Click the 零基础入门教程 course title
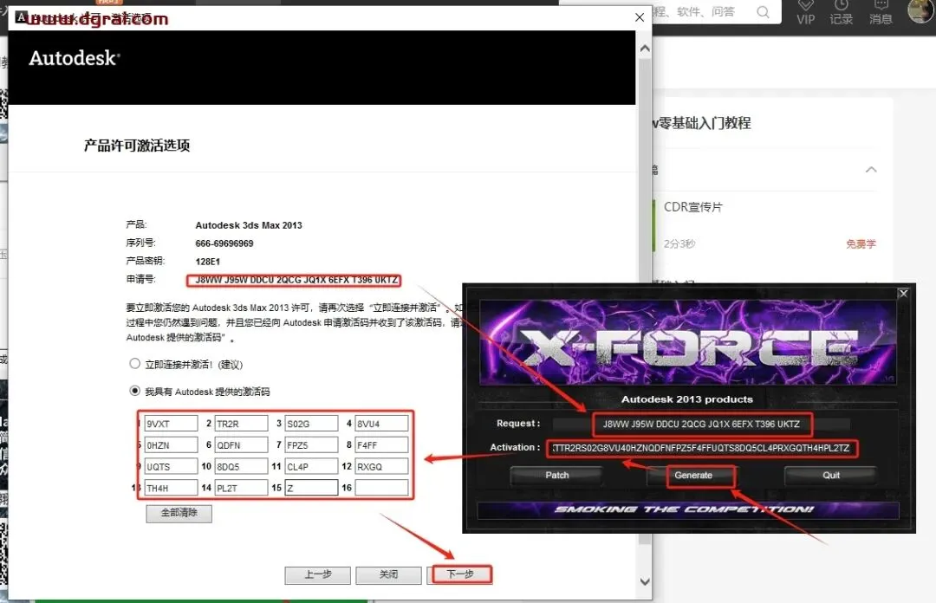 click(x=704, y=123)
